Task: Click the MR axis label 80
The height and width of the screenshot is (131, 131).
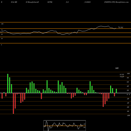Action: click(x=128, y=78)
